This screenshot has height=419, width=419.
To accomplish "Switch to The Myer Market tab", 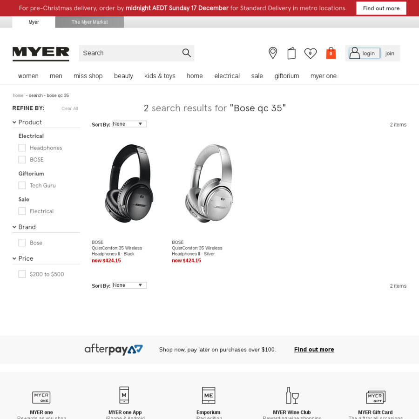I will click(x=89, y=22).
